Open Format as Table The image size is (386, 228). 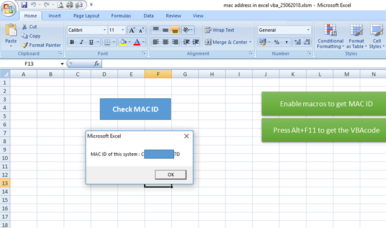357,36
